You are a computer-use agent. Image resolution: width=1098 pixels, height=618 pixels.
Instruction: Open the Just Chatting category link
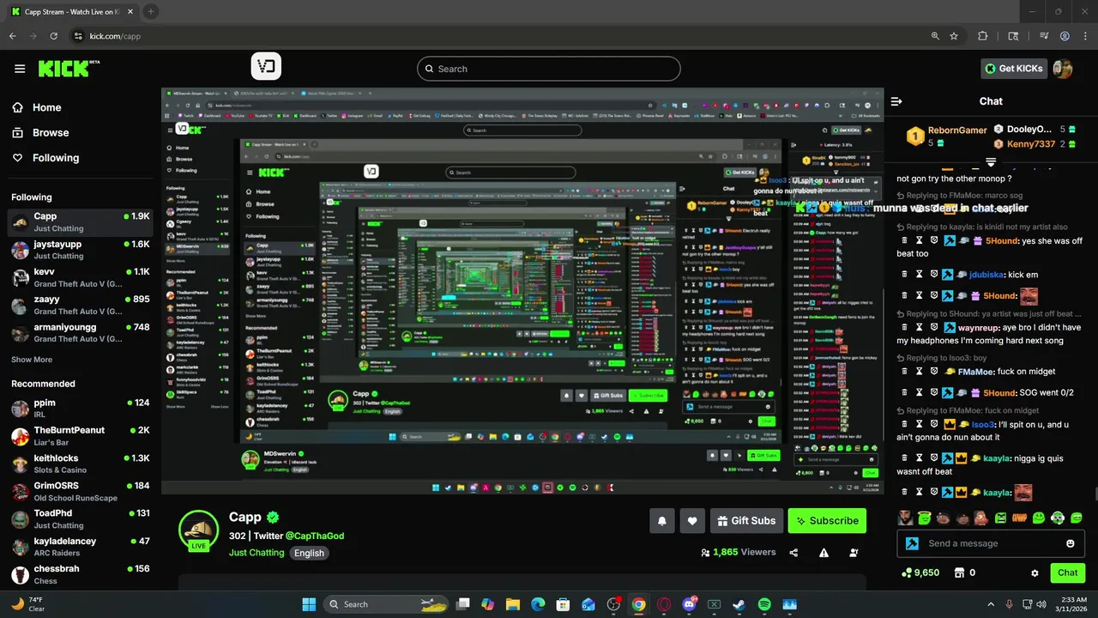click(256, 553)
